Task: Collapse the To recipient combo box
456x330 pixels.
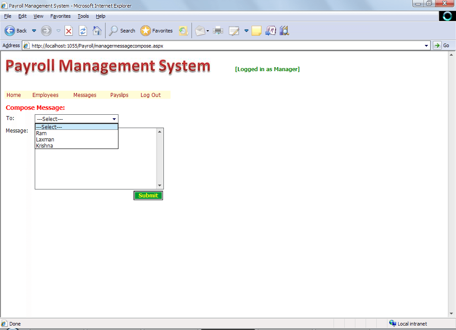Action: (114, 119)
